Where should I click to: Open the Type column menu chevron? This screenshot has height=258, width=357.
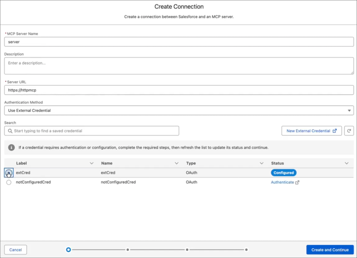coord(262,163)
